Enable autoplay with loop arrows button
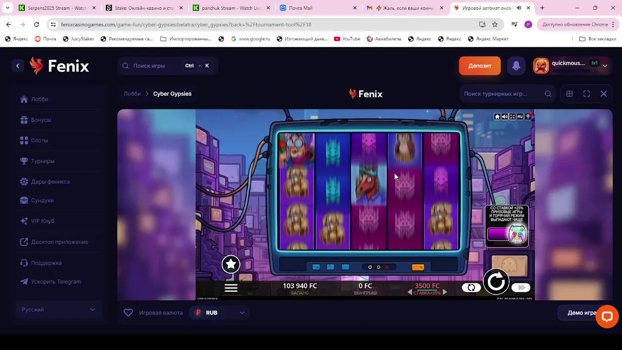The height and width of the screenshot is (350, 622). [x=471, y=287]
